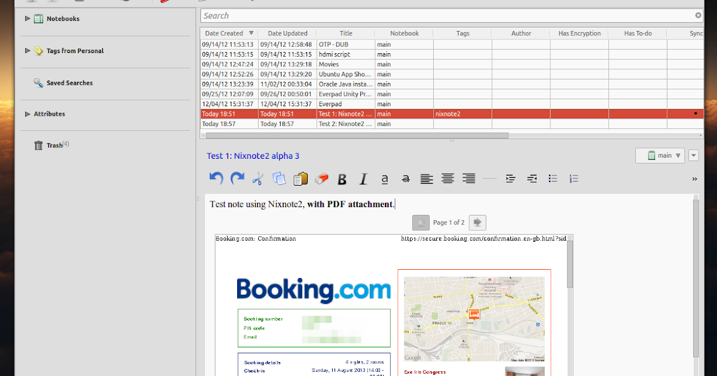Increase indent of the paragraph

point(511,178)
